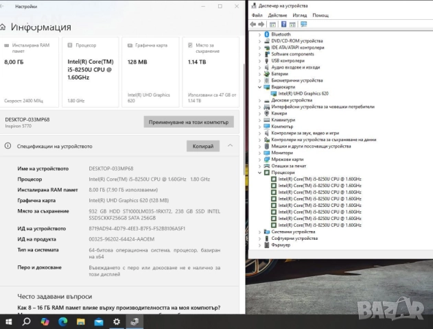Viewport: 433px width, 329px height.
Task: Collapse the Видеокарти node
Action: pos(259,87)
